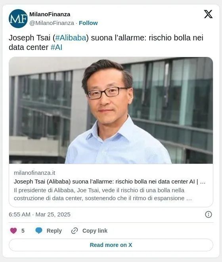Click the Reply label text
The image size is (222, 262).
(54, 231)
